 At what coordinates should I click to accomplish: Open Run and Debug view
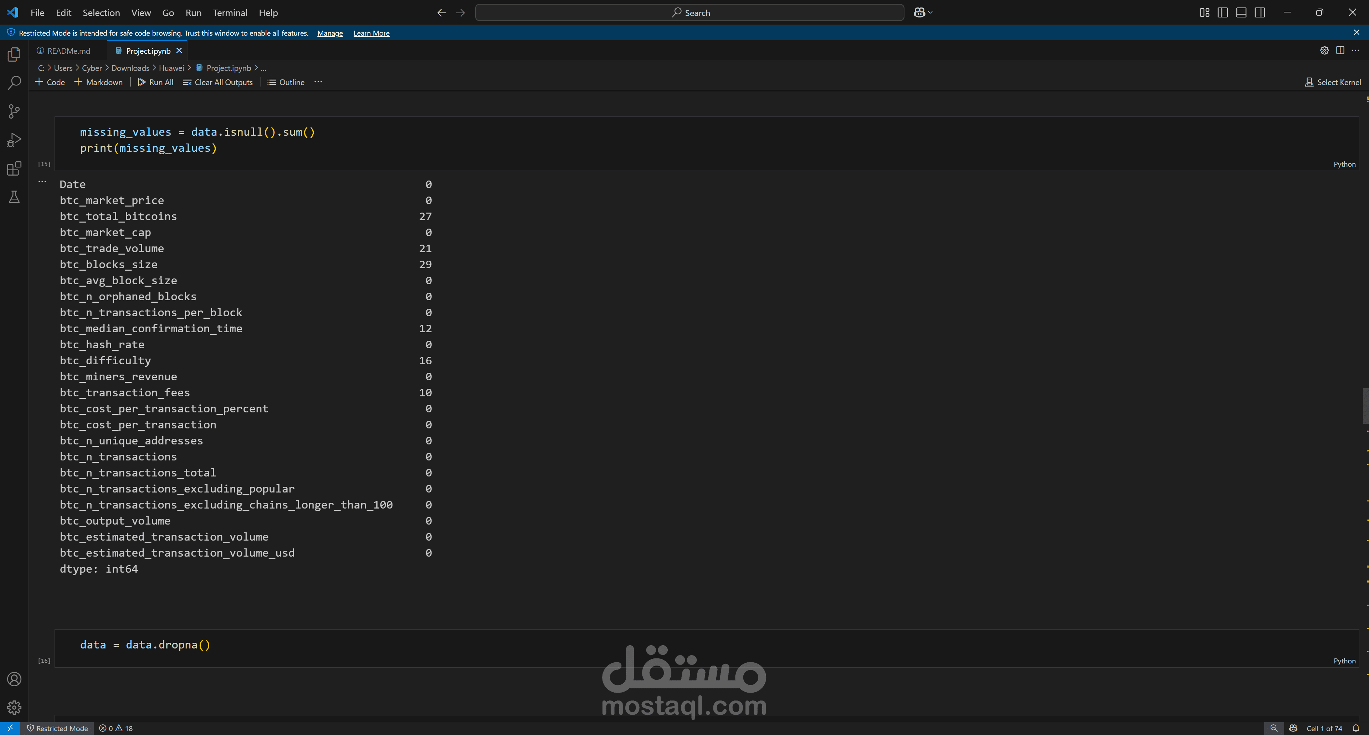tap(14, 140)
